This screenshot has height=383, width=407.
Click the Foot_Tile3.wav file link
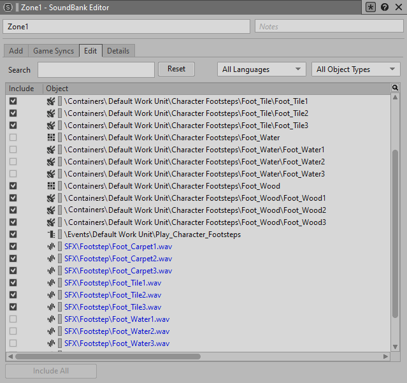(x=113, y=307)
